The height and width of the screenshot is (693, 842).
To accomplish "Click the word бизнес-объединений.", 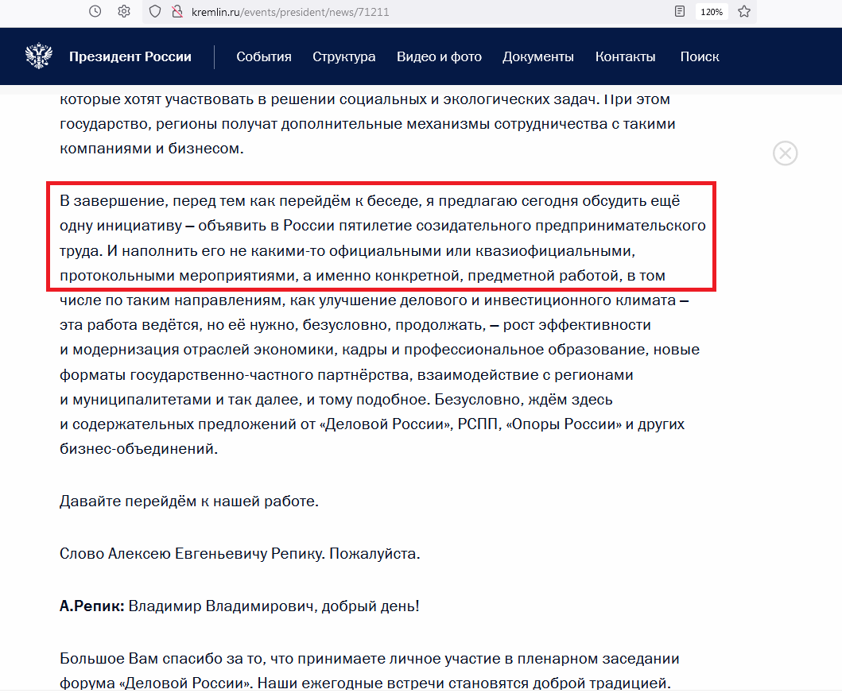I will (138, 449).
